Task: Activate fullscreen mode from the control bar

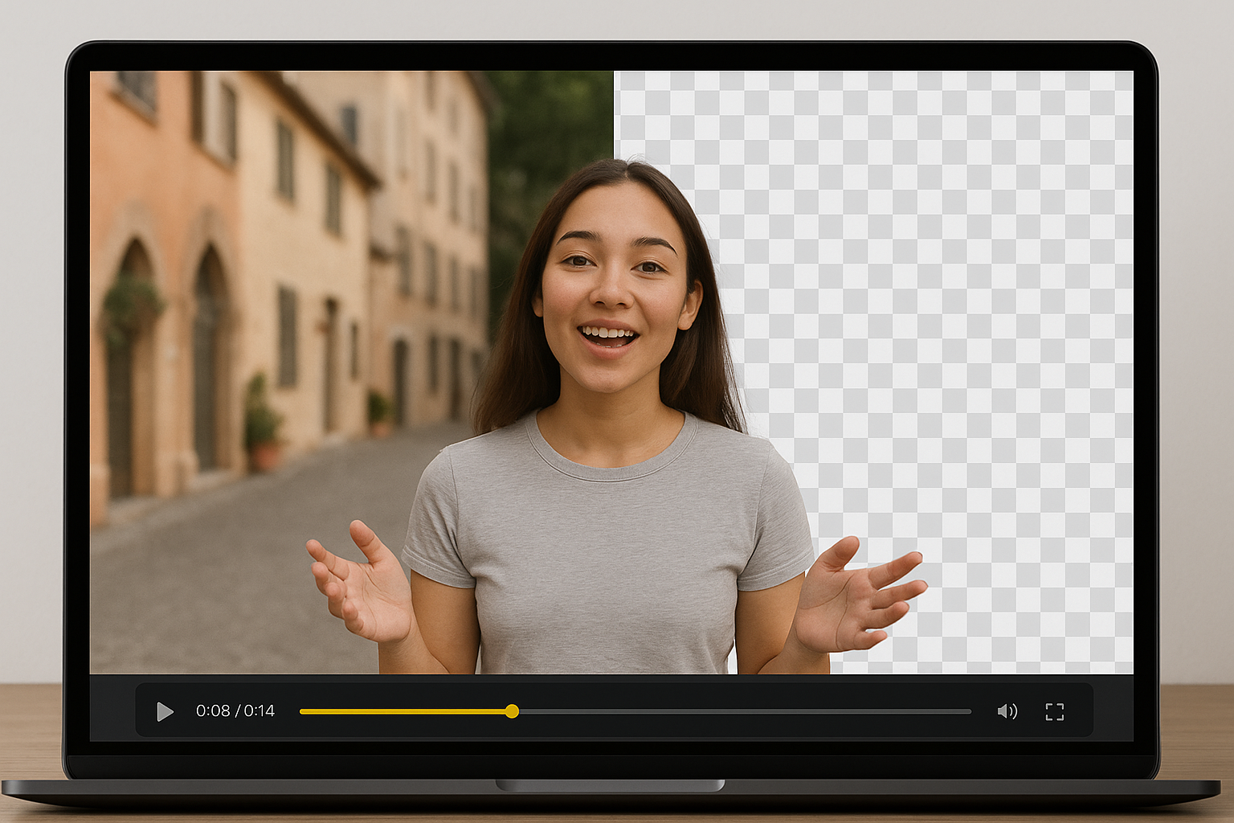Action: (1055, 711)
